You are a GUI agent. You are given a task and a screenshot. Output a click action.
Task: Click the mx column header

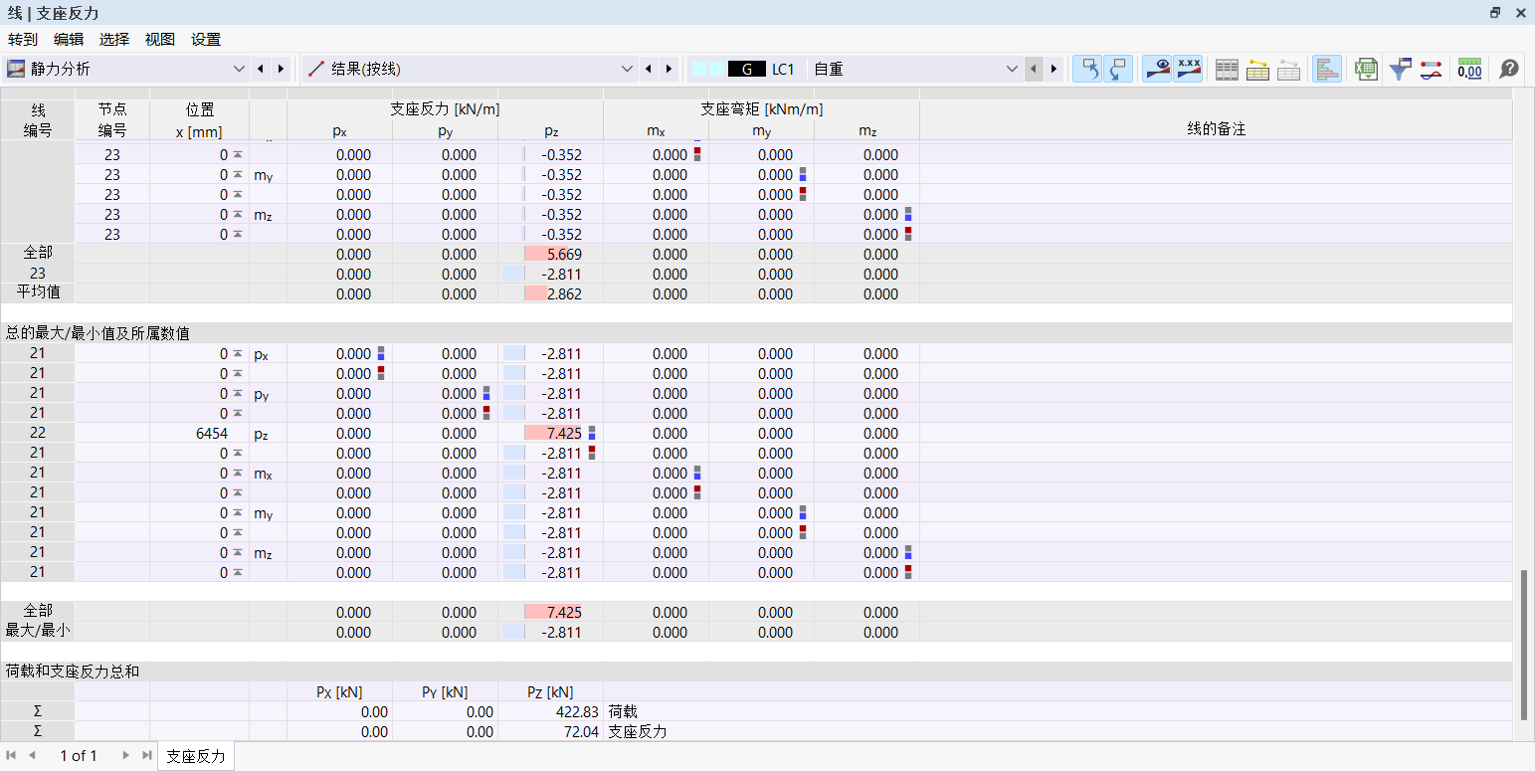click(656, 130)
